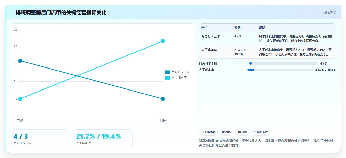Click the 4 / 3 value in the table
The width and height of the screenshot is (346, 158).
tap(238, 36)
